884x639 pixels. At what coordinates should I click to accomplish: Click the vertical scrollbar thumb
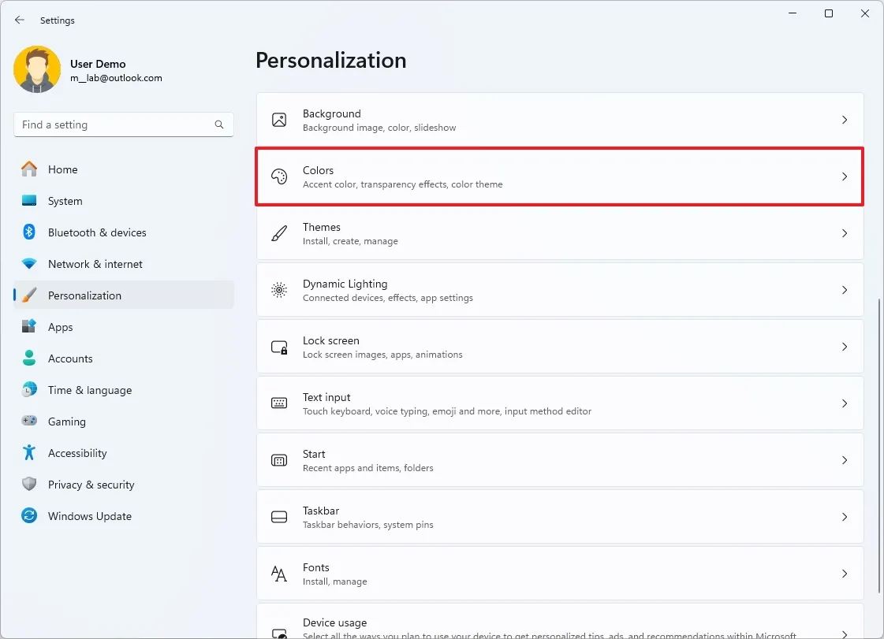[x=879, y=445]
